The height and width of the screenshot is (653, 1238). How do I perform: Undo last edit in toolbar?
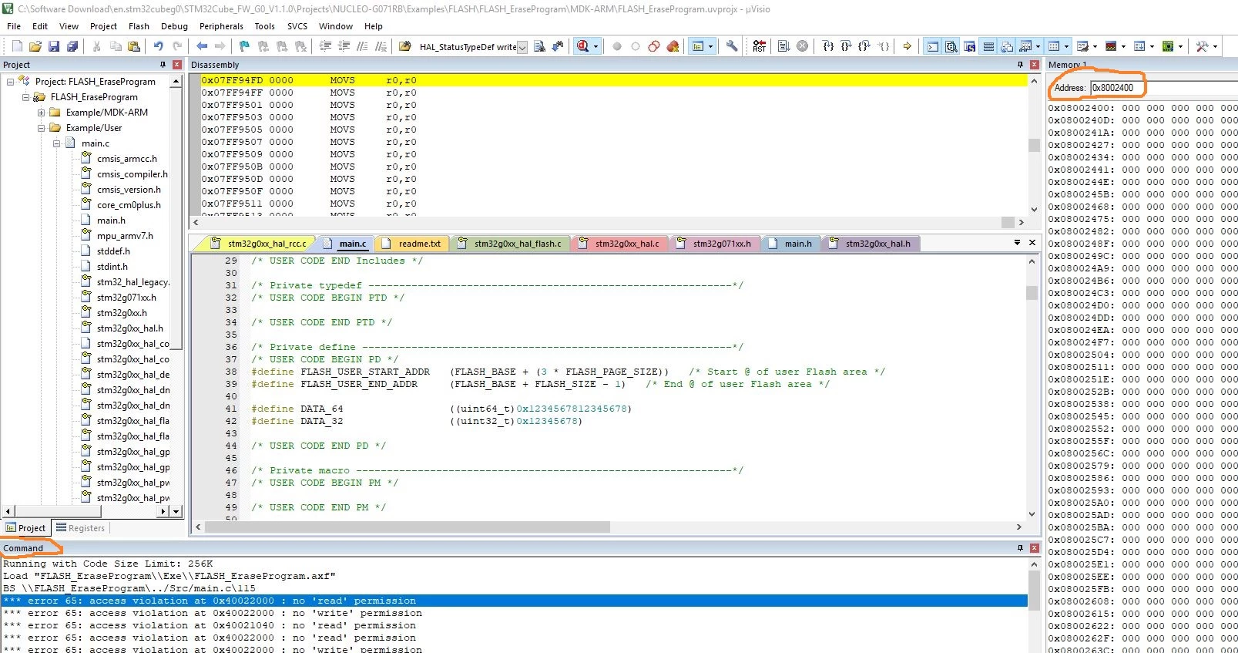tap(158, 46)
